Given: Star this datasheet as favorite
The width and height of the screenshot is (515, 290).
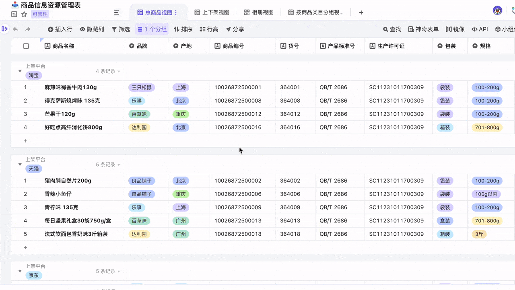Looking at the screenshot, I should pos(24,14).
